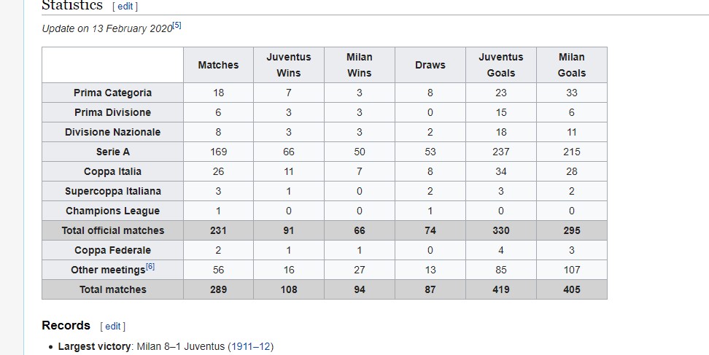Image resolution: width=709 pixels, height=355 pixels.
Task: Click the Milan Wins column header
Action: (x=359, y=65)
